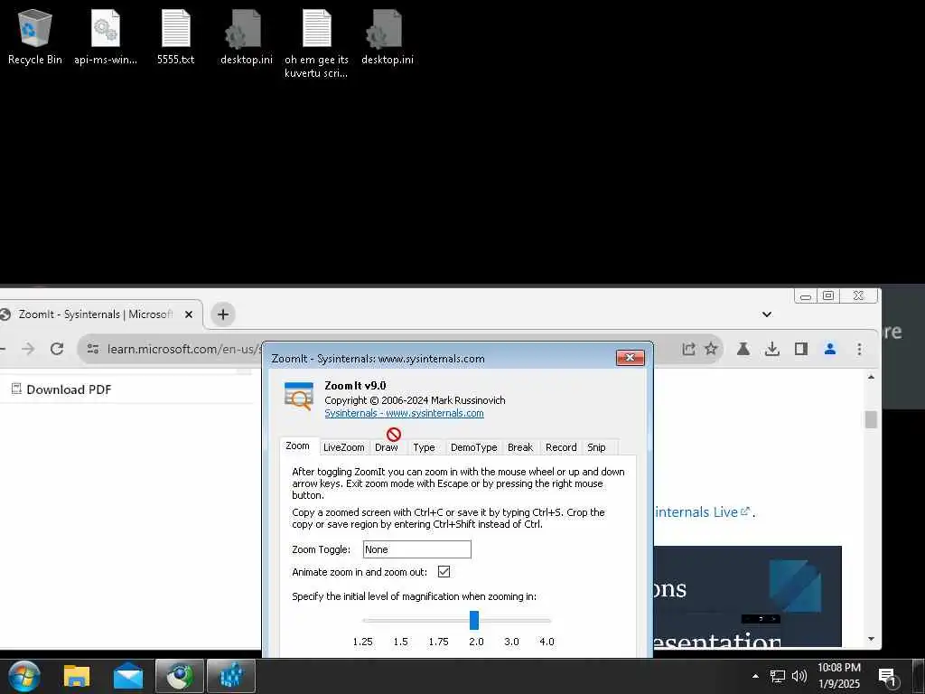
Task: Click the scrollbar up arrow in browser
Action: tap(872, 377)
